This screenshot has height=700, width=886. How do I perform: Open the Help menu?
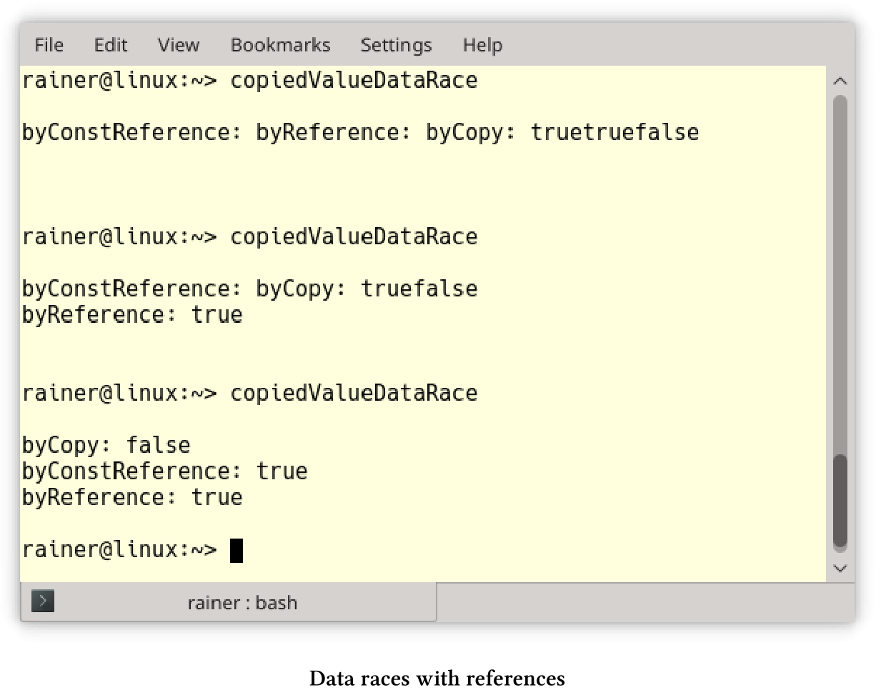point(482,45)
